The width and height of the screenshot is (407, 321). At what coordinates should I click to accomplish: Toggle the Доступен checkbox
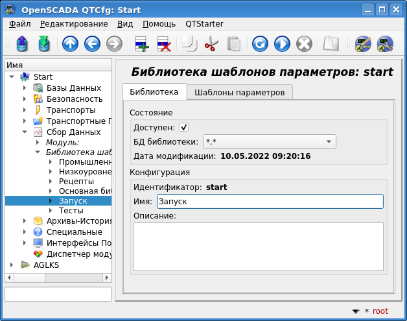(x=184, y=128)
